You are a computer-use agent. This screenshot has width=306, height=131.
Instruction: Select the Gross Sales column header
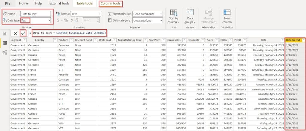point(174,40)
